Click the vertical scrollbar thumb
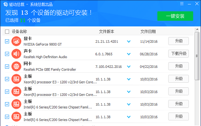 pyautogui.click(x=197, y=56)
